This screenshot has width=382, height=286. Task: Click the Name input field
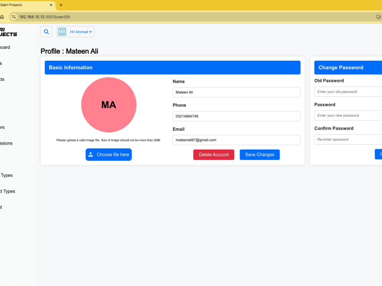[236, 92]
